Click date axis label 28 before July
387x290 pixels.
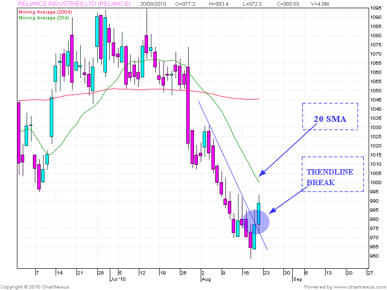tap(101, 273)
